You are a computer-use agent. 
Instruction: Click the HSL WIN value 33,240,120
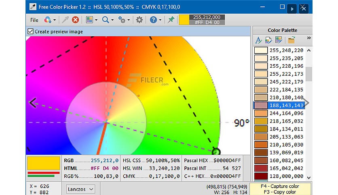pyautogui.click(x=165, y=168)
